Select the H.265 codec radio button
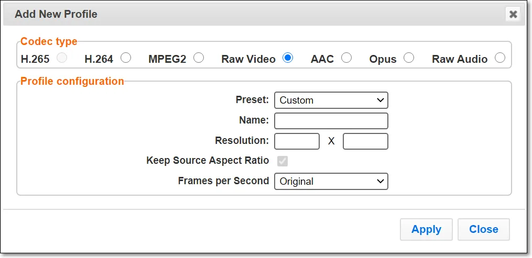 [x=62, y=58]
